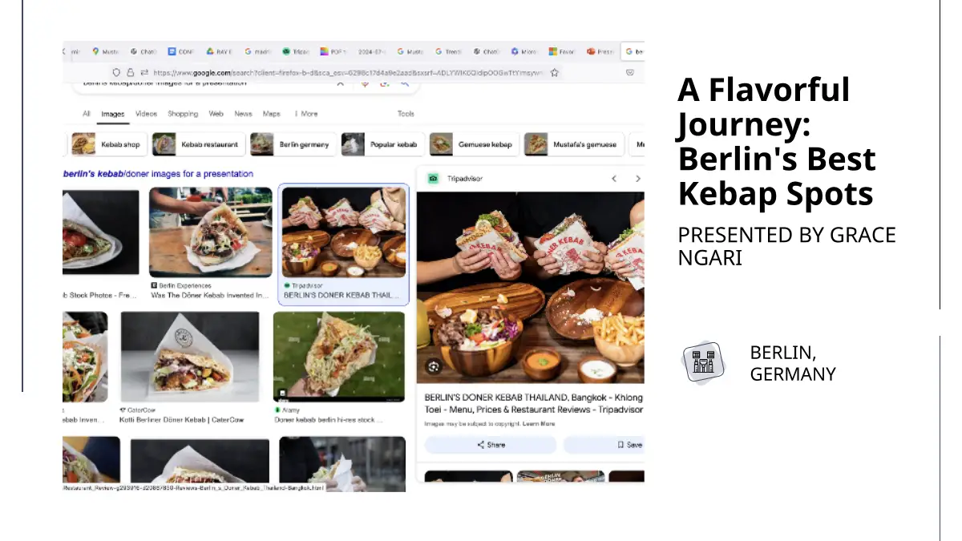962x541 pixels.
Task: Click the Berlin building icon on slide
Action: pos(703,363)
